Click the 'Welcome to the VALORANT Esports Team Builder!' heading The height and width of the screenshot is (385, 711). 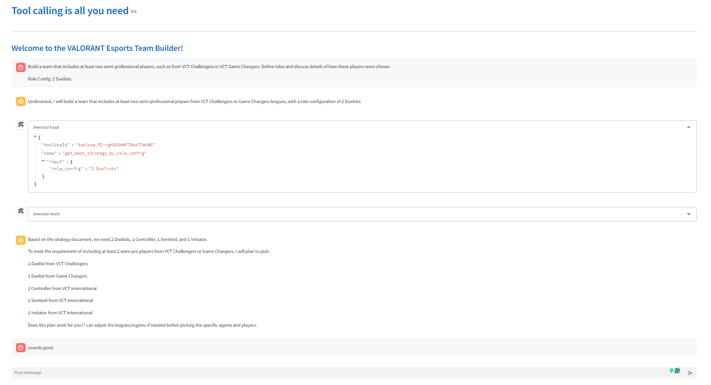97,48
